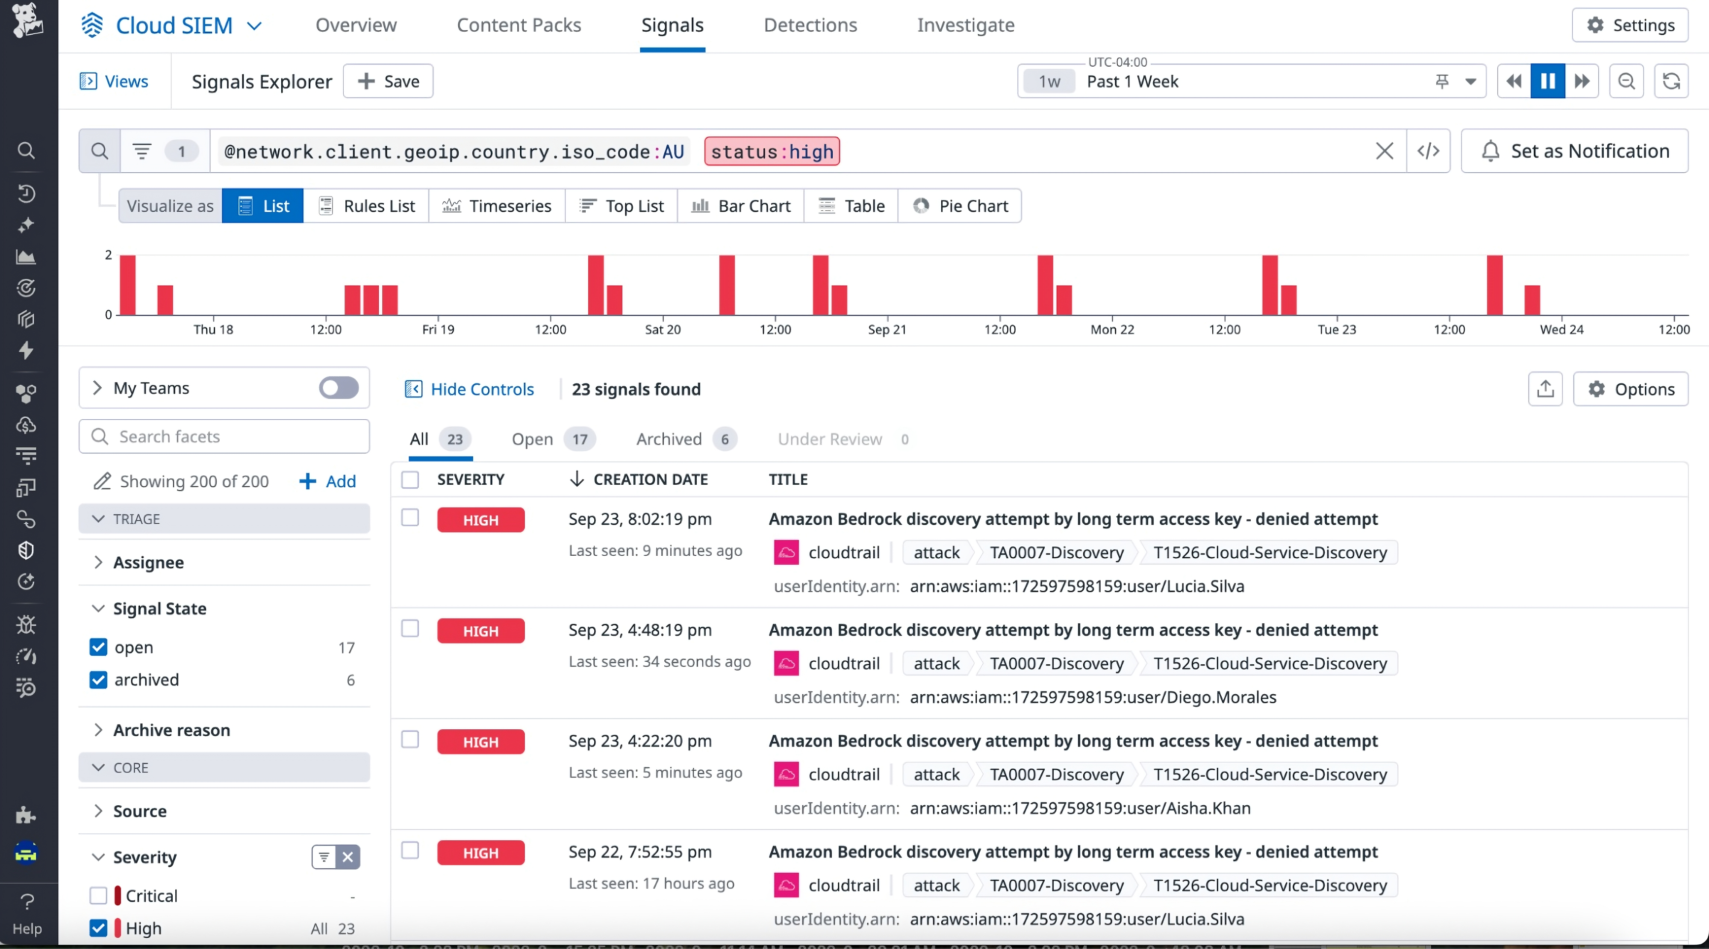Image resolution: width=1709 pixels, height=949 pixels.
Task: Open the lightning bolt icon in the sidebar
Action: 27,351
